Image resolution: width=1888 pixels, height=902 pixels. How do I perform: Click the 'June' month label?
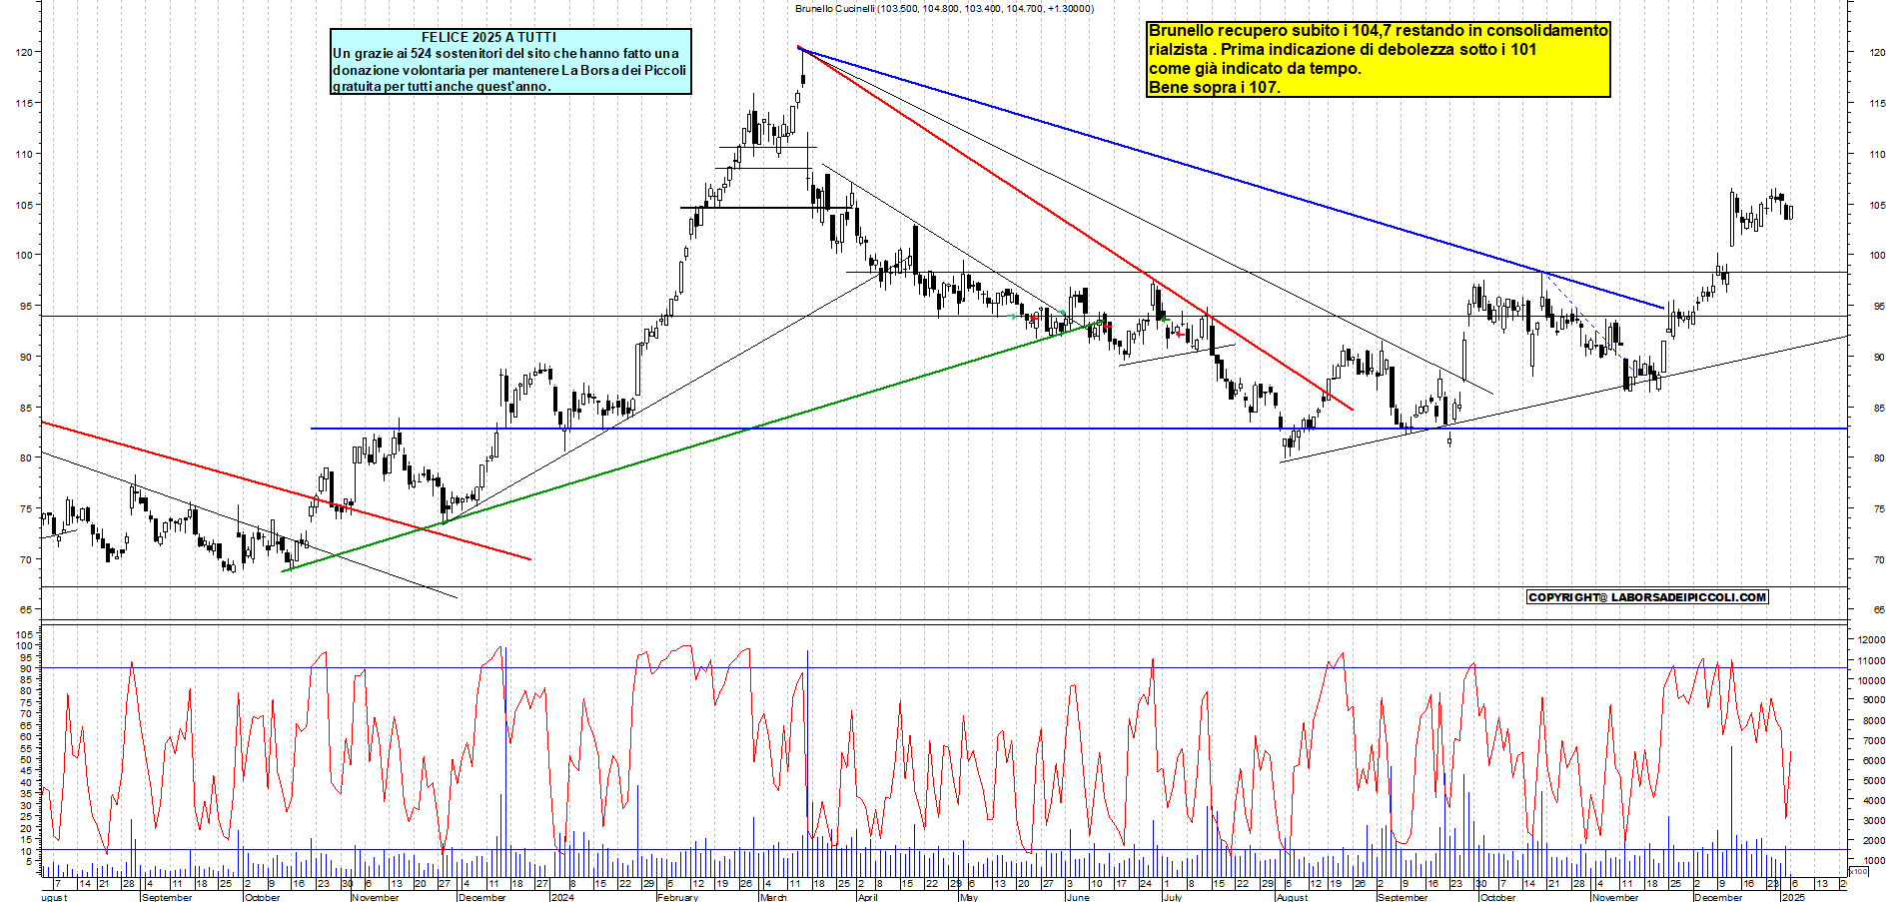click(1078, 897)
